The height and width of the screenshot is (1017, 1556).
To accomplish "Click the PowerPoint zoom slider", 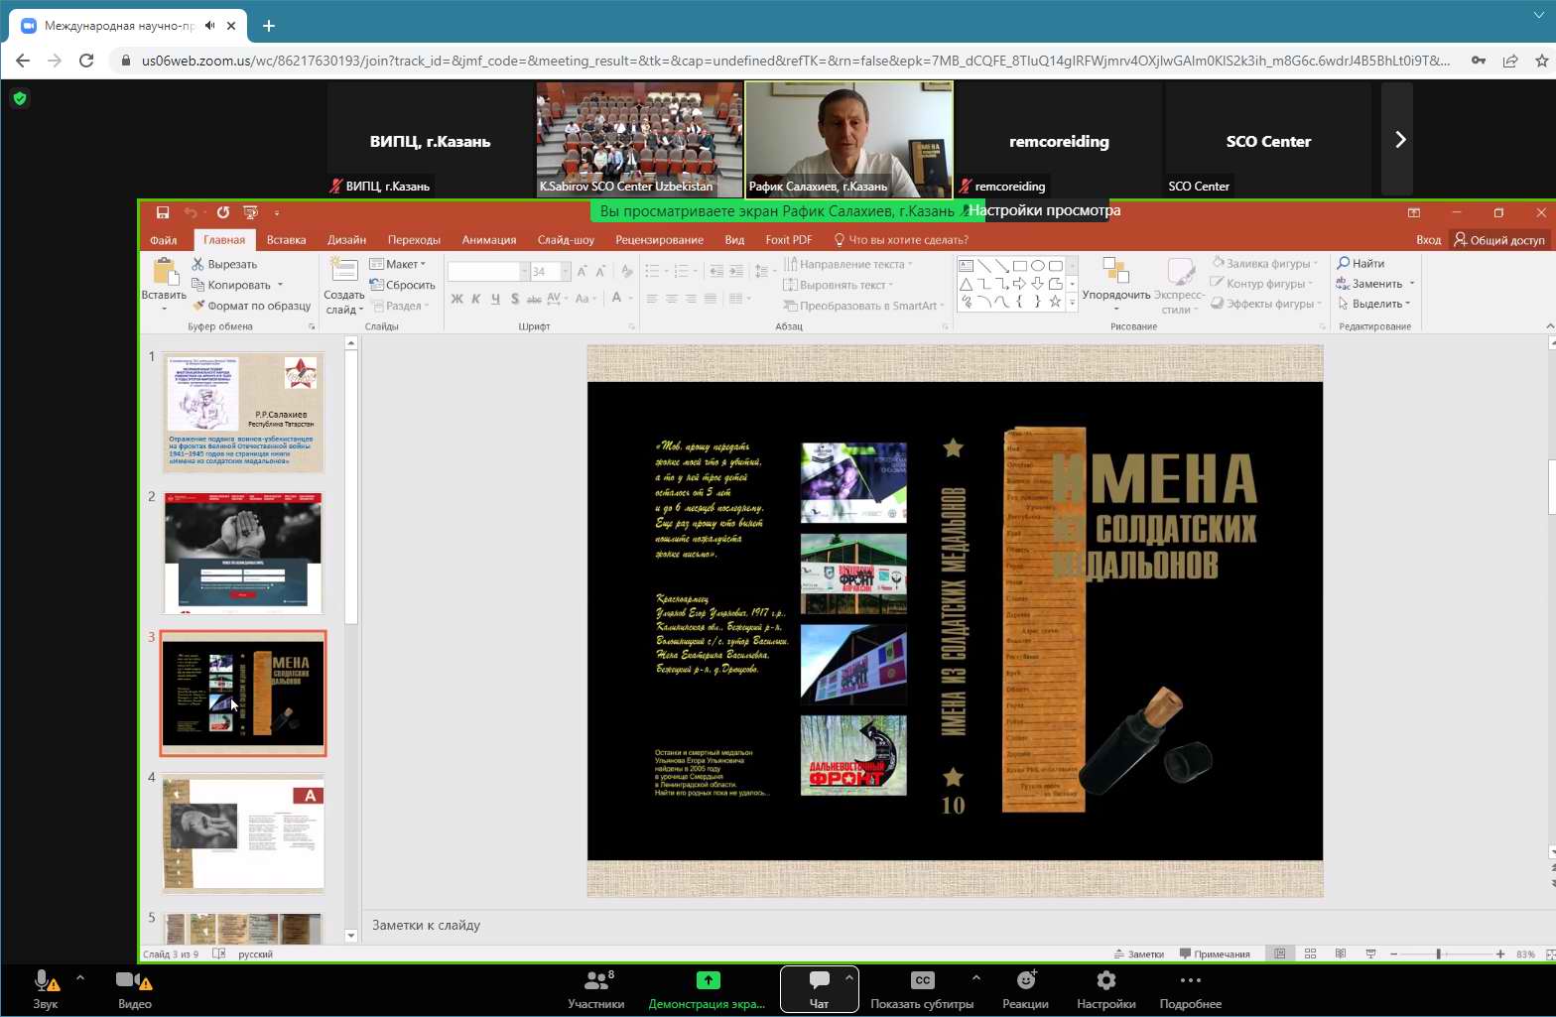I will click(x=1438, y=953).
